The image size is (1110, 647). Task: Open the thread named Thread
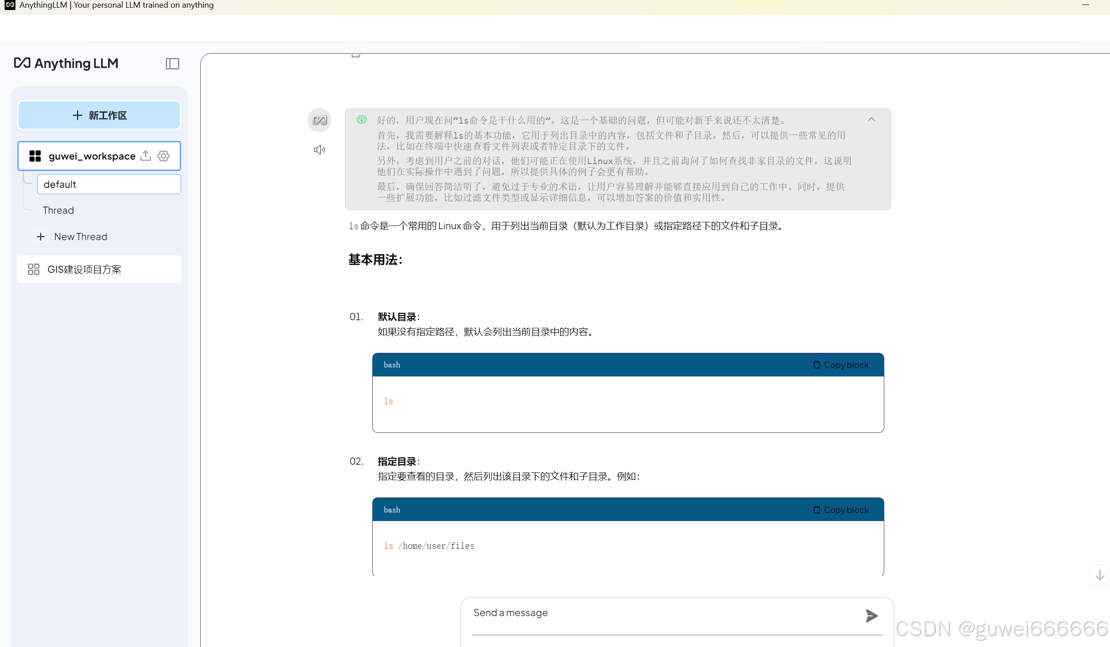pos(58,210)
